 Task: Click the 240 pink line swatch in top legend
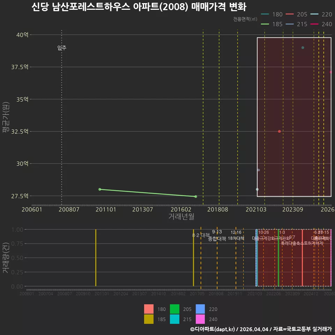pos(314,24)
